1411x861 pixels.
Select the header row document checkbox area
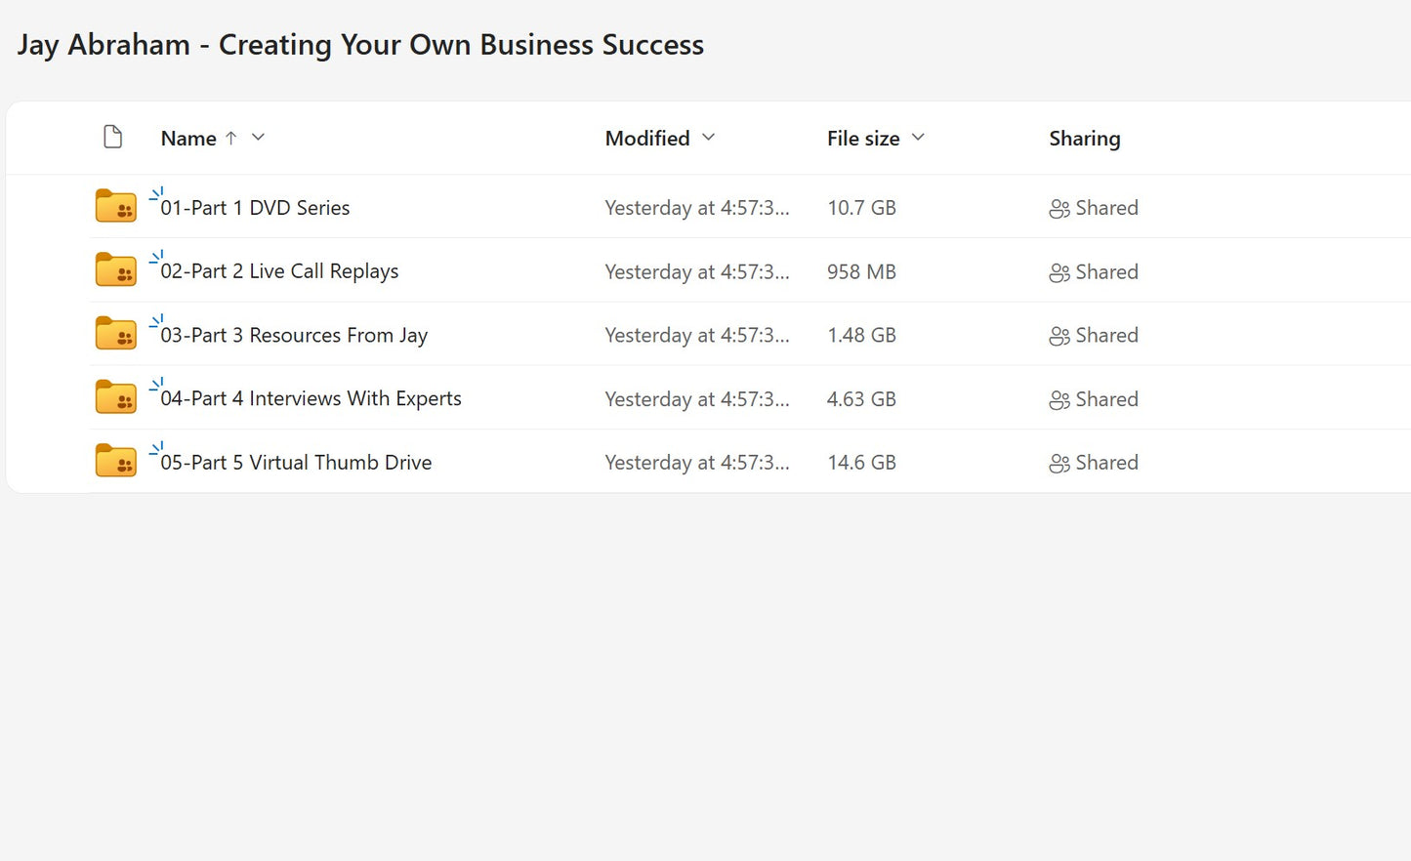pos(112,137)
